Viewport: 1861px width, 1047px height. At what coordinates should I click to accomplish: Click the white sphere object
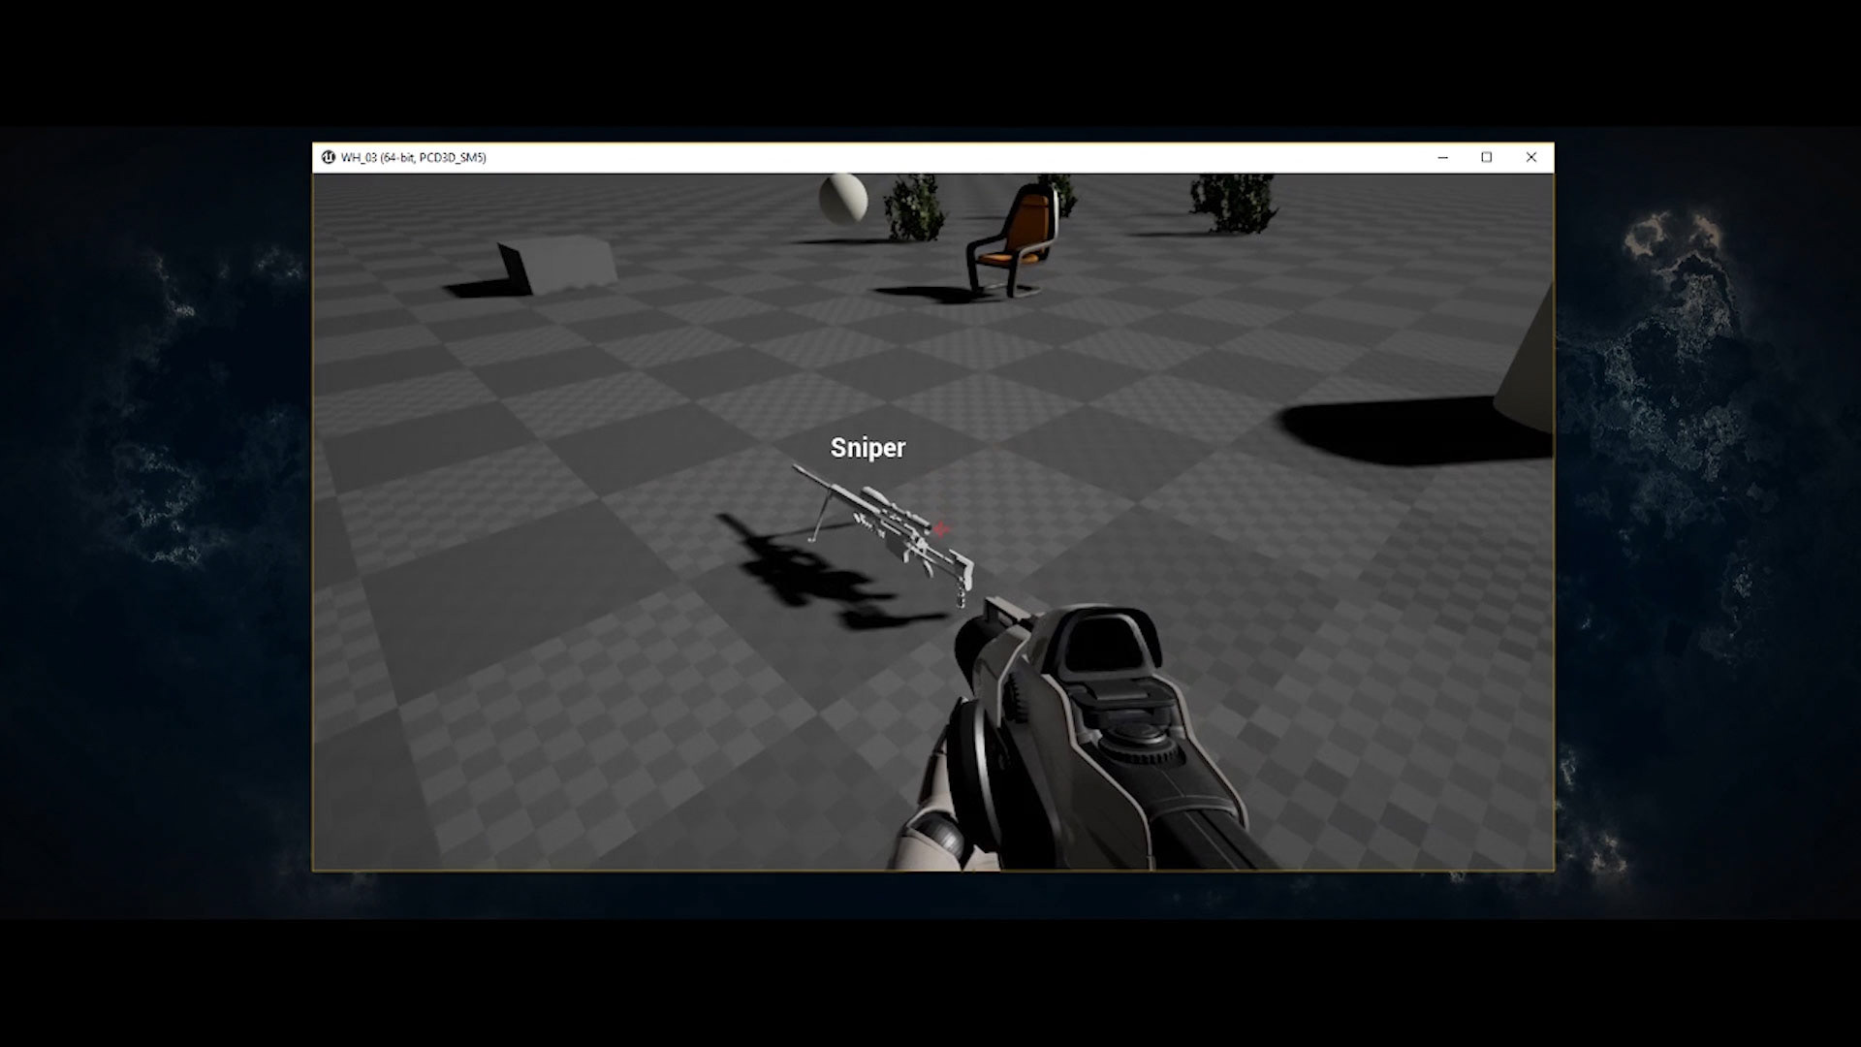[x=842, y=199]
